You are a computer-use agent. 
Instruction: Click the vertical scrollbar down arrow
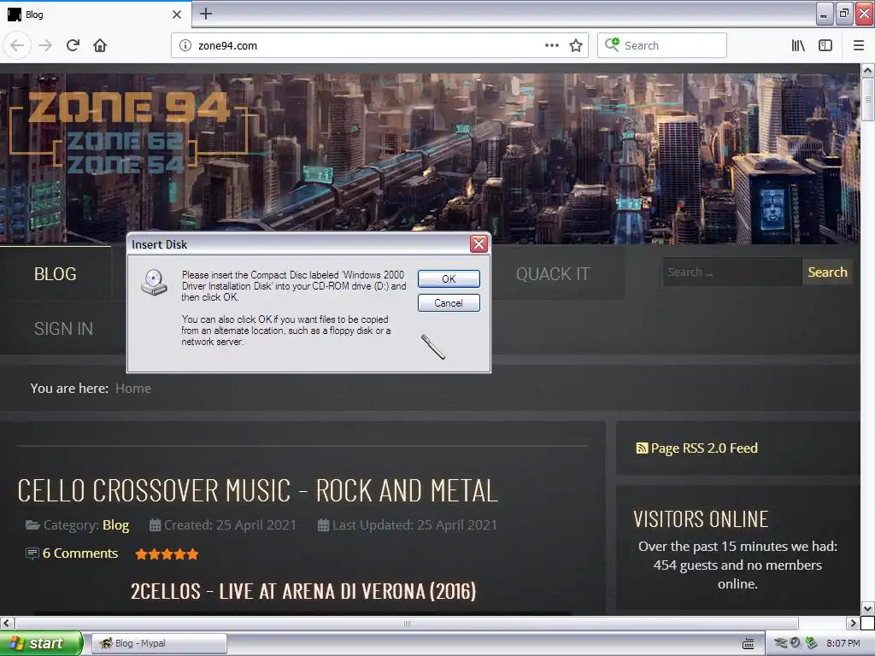point(868,608)
